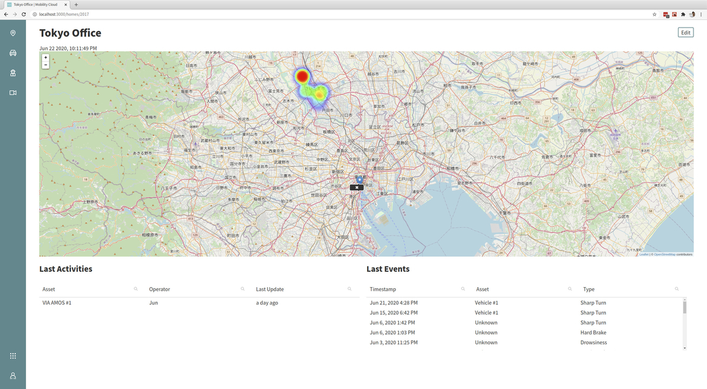This screenshot has height=389, width=707.
Task: Zoom out on the map
Action: coord(45,65)
